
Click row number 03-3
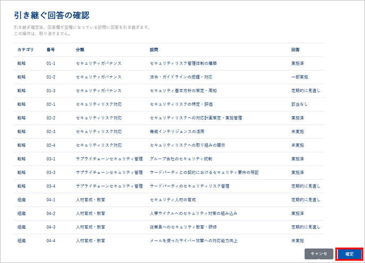click(51, 172)
